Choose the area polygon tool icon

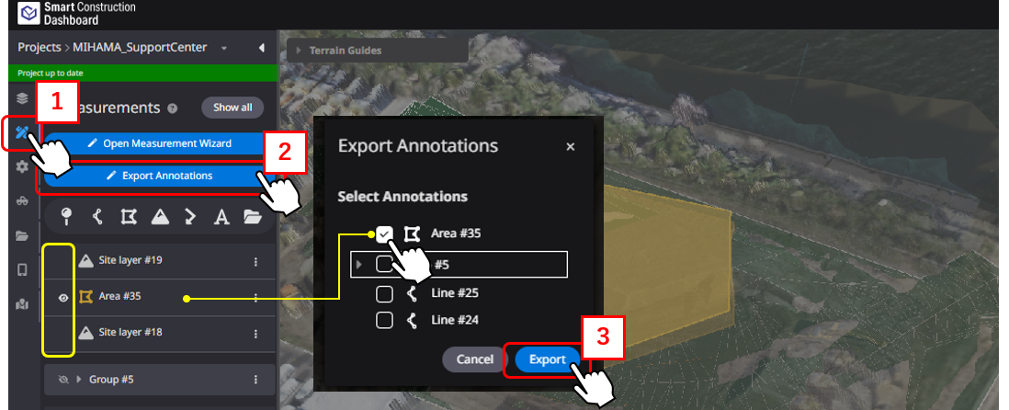tap(129, 217)
